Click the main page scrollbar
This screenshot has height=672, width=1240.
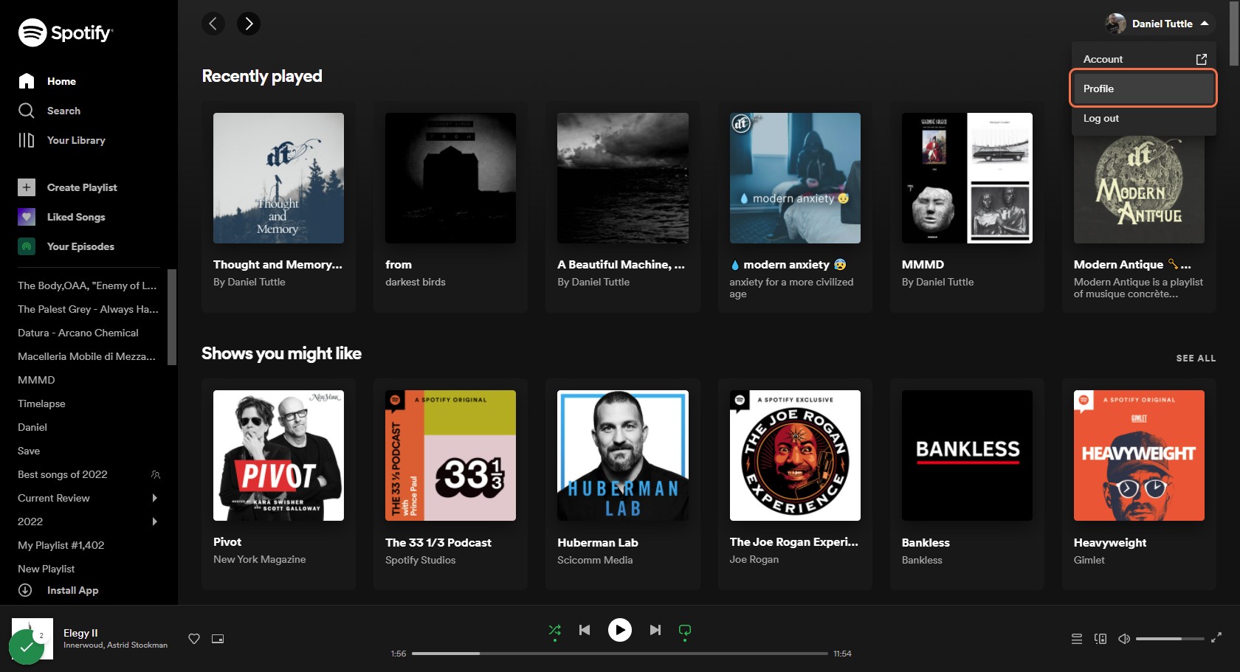1234,33
